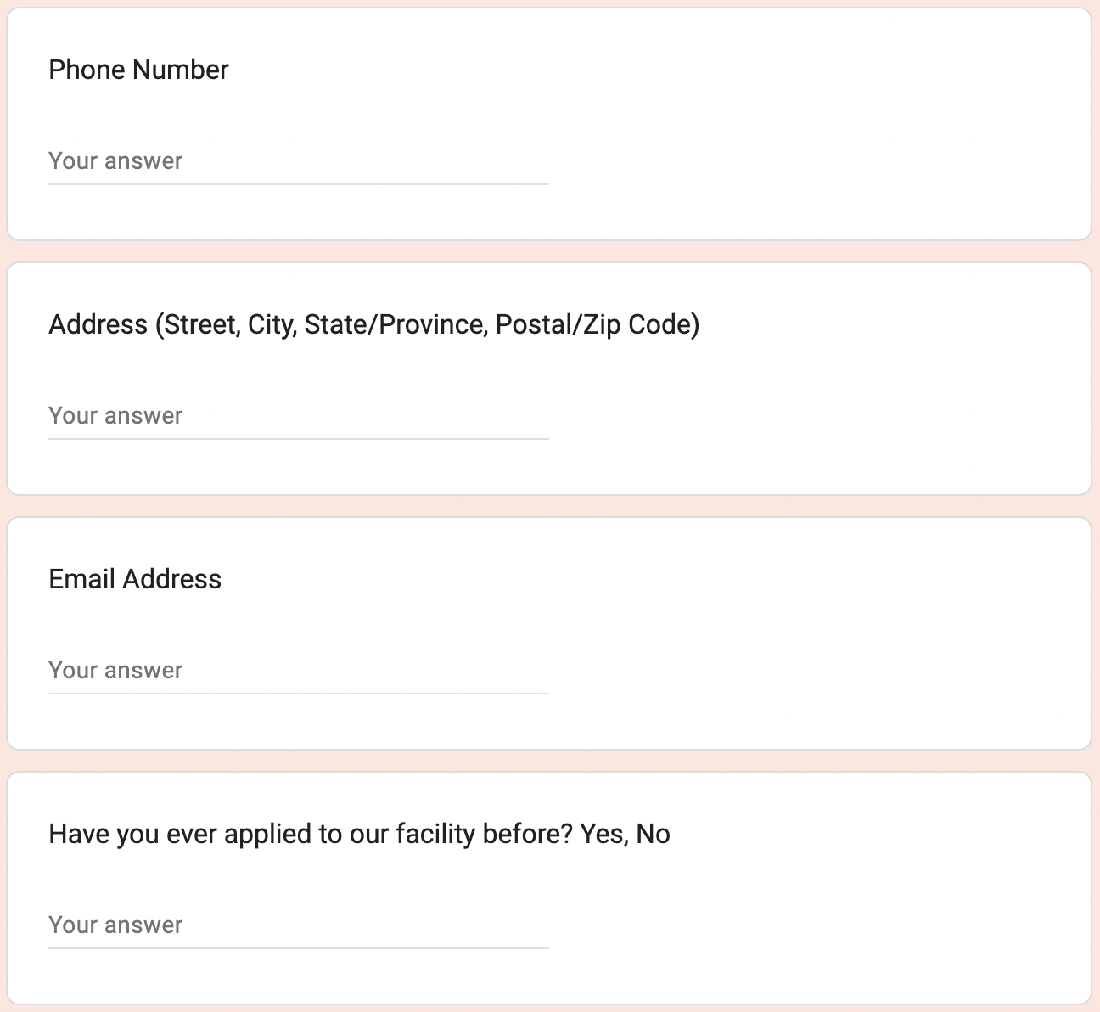1100x1012 pixels.
Task: Click pink gap between Email and facility question cards
Action: coord(550,761)
